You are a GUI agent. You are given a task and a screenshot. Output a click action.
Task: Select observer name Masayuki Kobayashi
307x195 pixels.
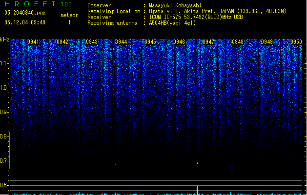click(x=175, y=5)
